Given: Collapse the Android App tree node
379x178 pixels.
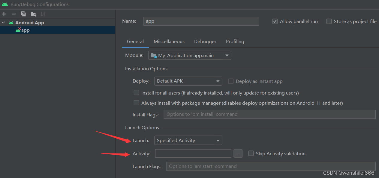Looking at the screenshot, I should pos(3,22).
